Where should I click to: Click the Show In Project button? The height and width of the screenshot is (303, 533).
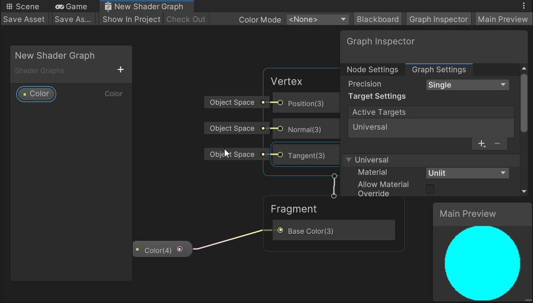tap(131, 19)
